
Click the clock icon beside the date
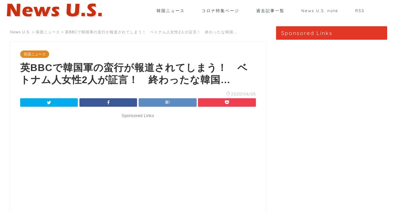coord(228,94)
